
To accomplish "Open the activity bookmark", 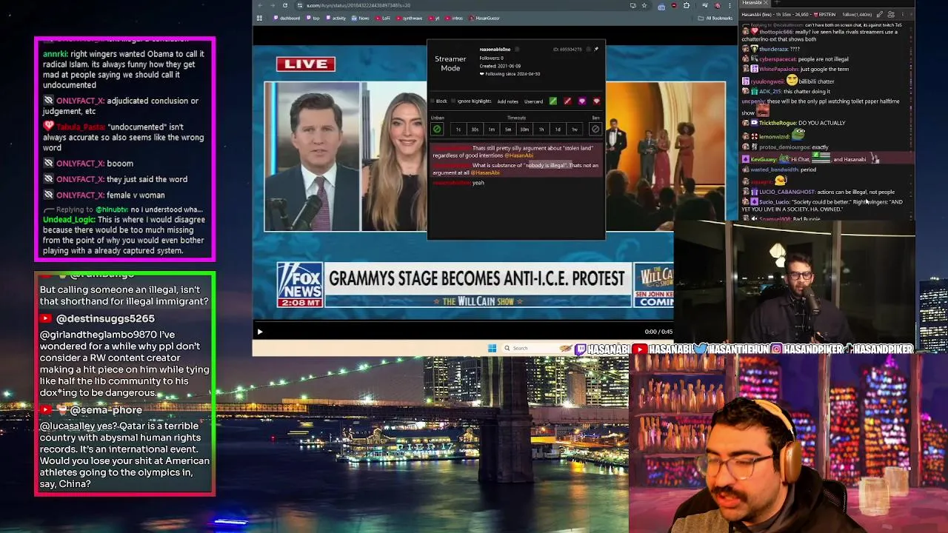I will tap(336, 18).
